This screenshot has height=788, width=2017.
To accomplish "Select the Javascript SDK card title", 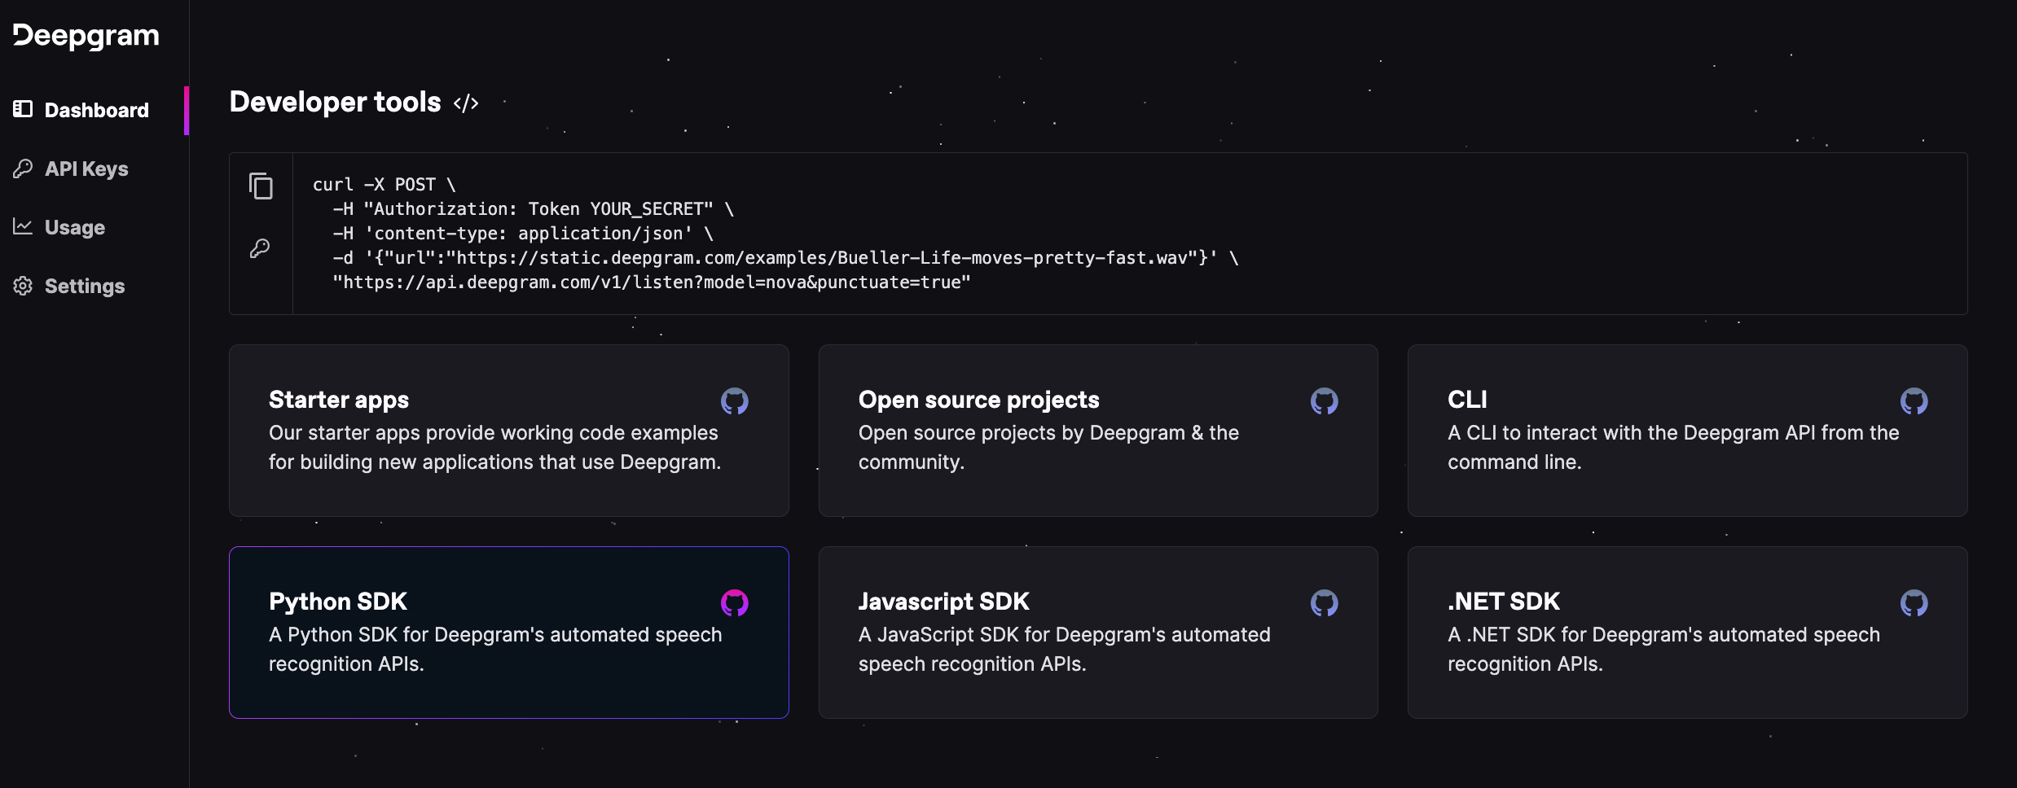I will (943, 602).
